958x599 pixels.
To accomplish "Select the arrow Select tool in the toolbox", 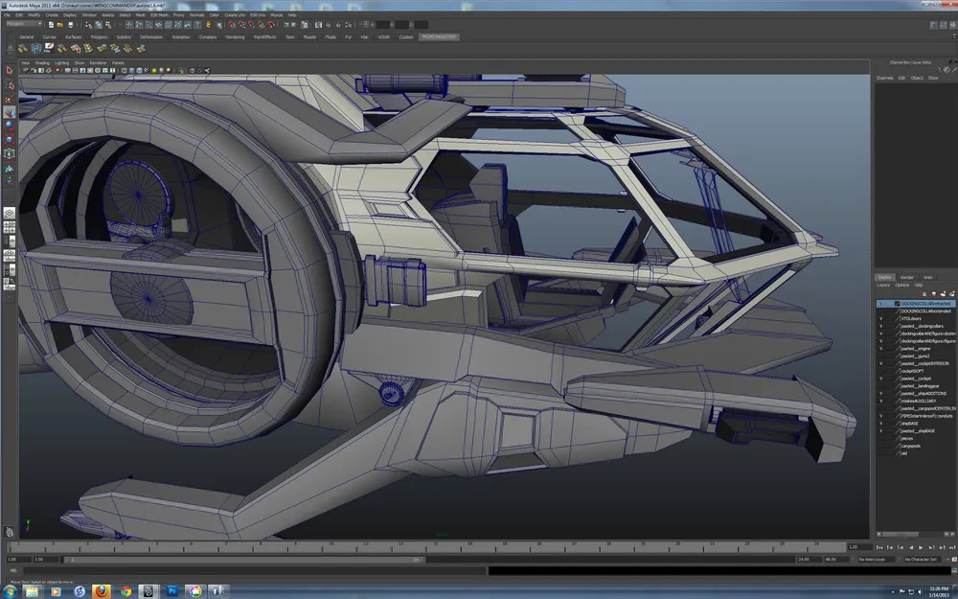I will tap(10, 71).
